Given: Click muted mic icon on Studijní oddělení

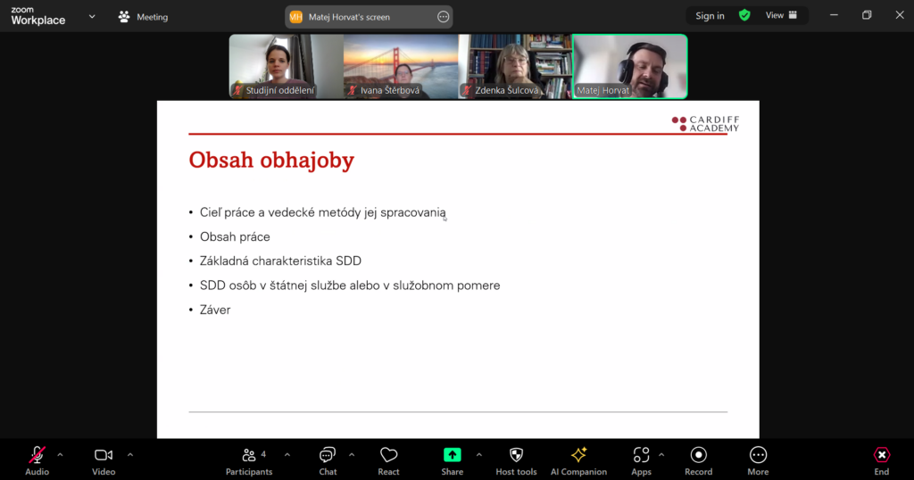Looking at the screenshot, I should (237, 91).
